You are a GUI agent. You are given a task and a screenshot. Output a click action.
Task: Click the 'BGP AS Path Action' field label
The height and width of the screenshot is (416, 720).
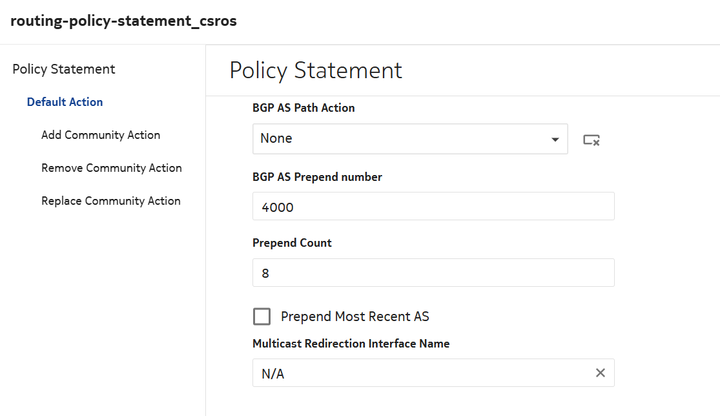click(x=303, y=108)
